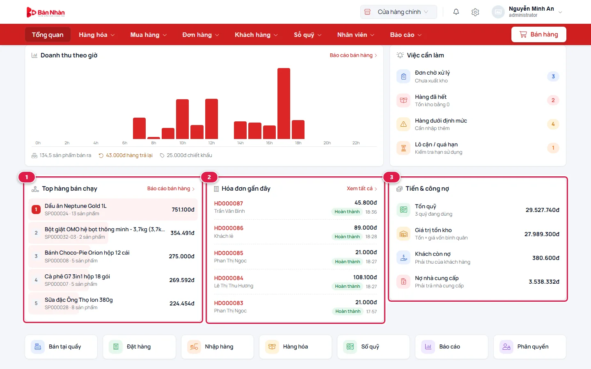Click the Nợ nhà cung cấp document icon
This screenshot has height=369, width=591.
coord(403,281)
